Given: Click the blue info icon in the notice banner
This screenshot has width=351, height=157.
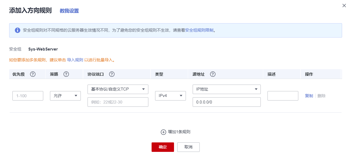Looking at the screenshot, I should tap(18, 30).
